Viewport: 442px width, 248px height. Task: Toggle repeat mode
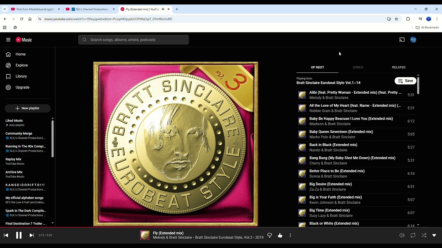point(413,235)
